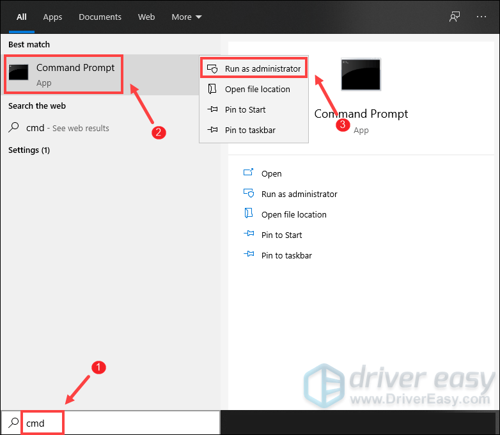Expand the Settings (1) results group

[29, 150]
